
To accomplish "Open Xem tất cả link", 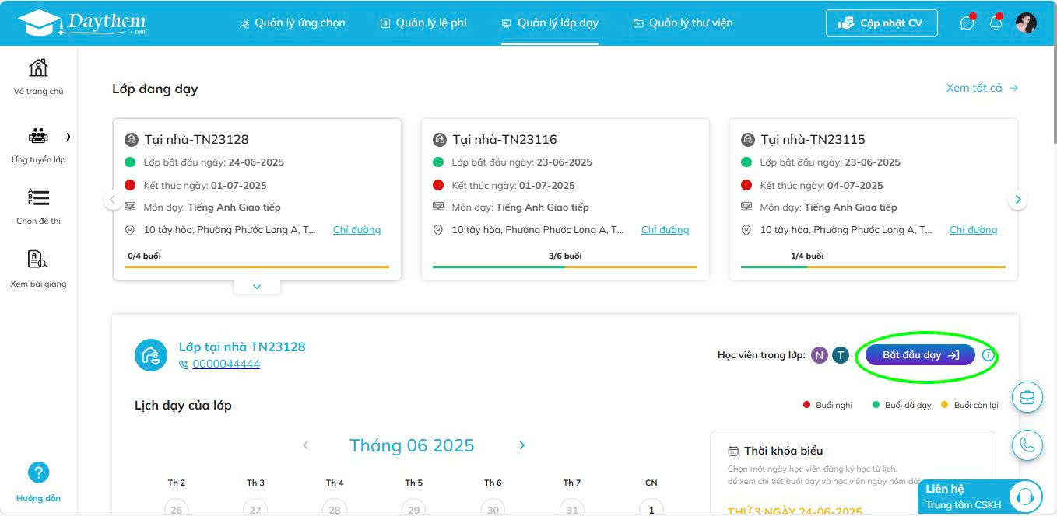I will (982, 88).
